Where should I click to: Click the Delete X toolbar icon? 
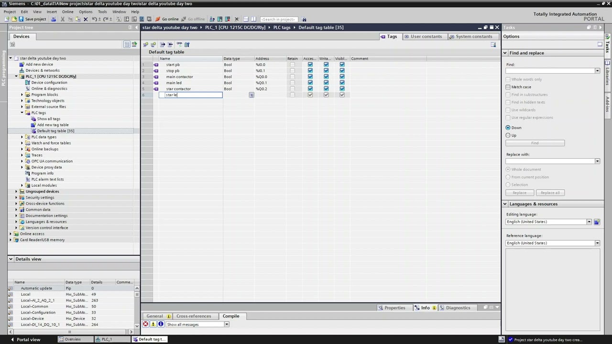86,19
